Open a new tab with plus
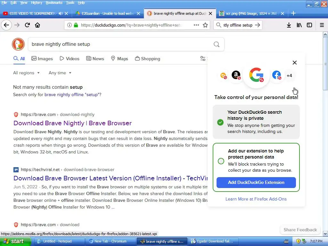This screenshot has width=328, height=246. click(293, 13)
